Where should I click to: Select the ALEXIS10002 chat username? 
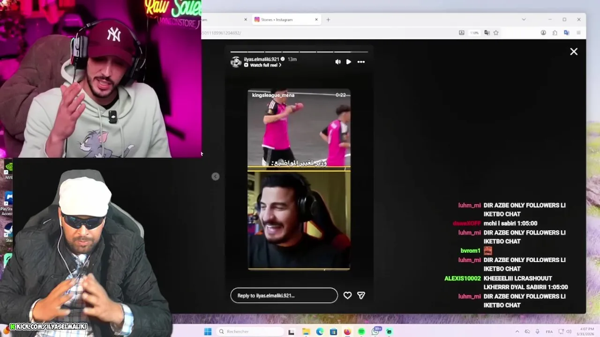pos(463,278)
